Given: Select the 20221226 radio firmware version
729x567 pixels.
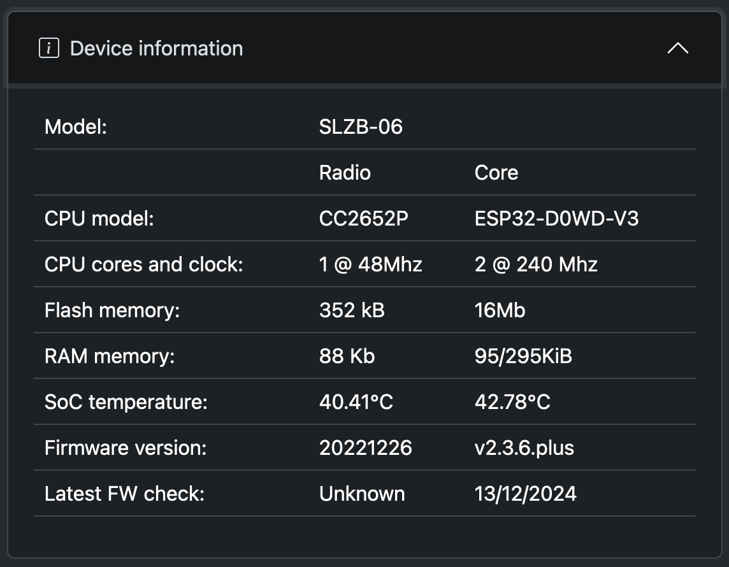Looking at the screenshot, I should [x=365, y=448].
